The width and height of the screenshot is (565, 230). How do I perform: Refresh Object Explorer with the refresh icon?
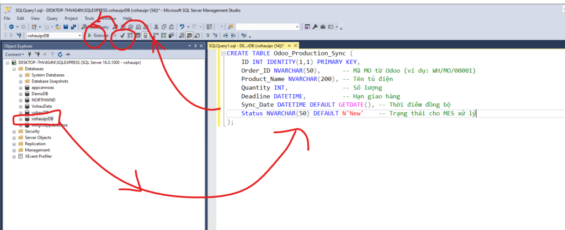(x=60, y=54)
